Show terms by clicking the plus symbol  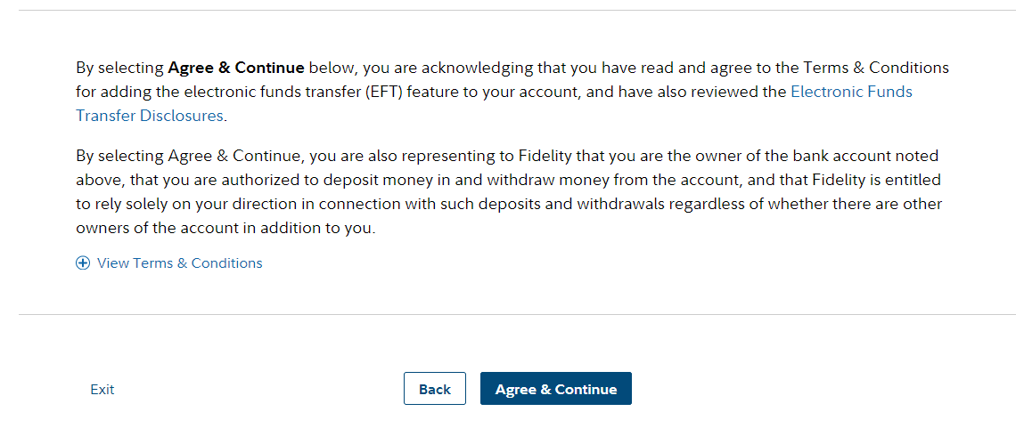point(83,263)
